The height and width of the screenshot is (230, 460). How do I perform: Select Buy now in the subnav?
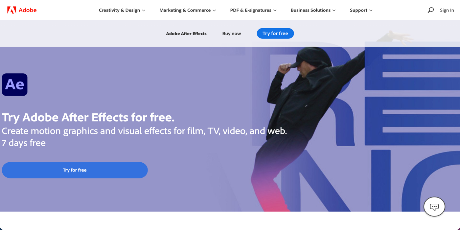232,34
